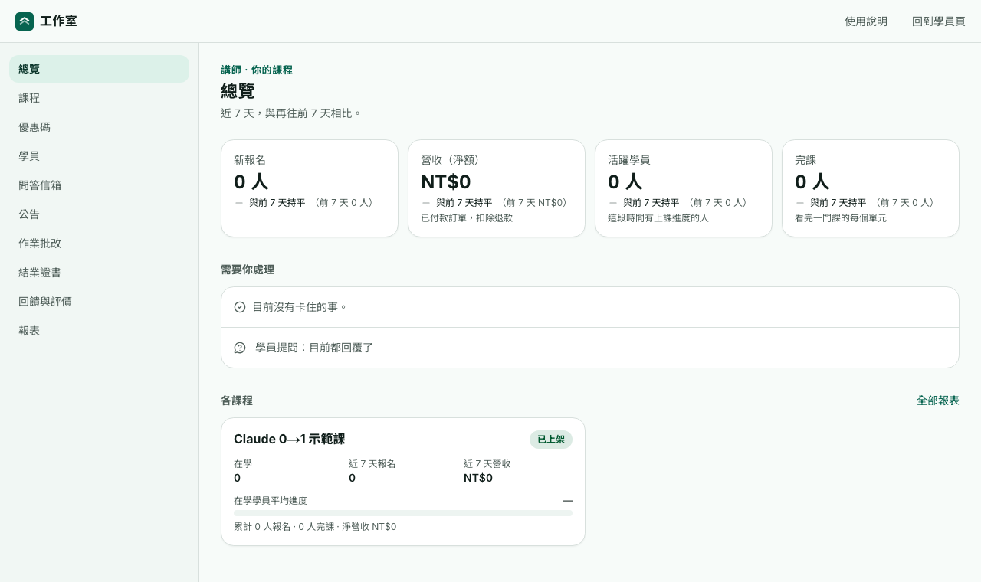Click 學員提問：目前都回覆了 row
The height and width of the screenshot is (582, 981).
(x=590, y=348)
